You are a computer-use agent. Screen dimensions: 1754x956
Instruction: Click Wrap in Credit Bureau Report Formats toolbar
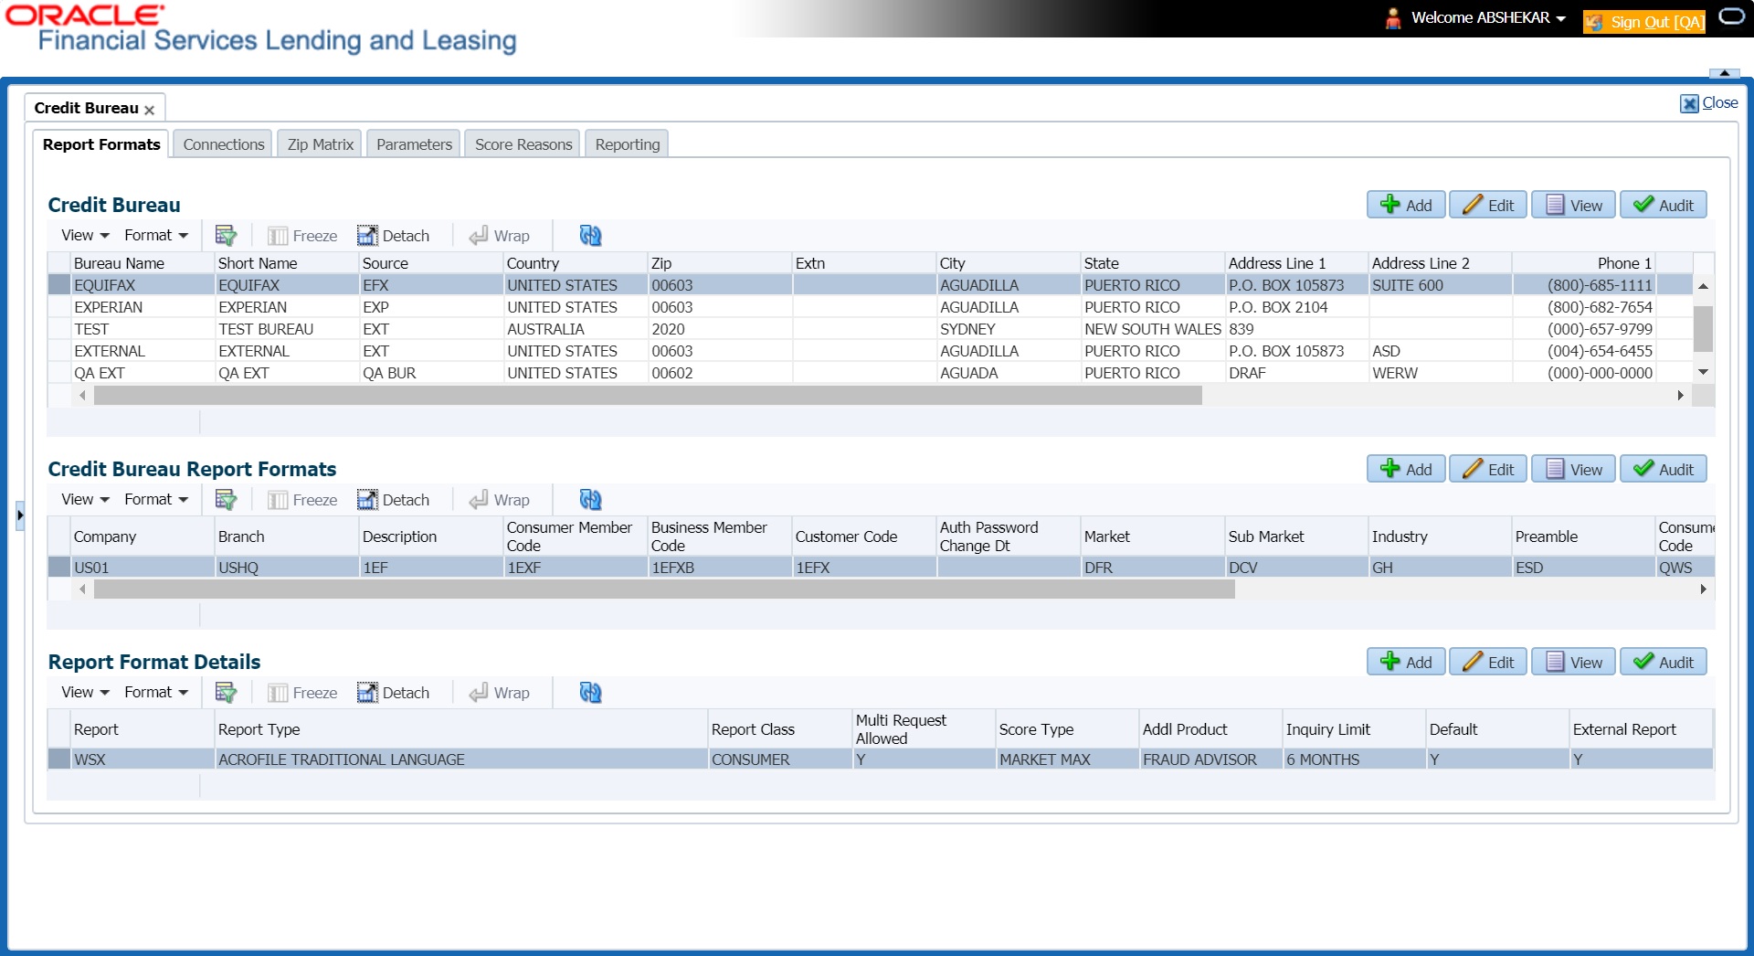[x=500, y=500]
